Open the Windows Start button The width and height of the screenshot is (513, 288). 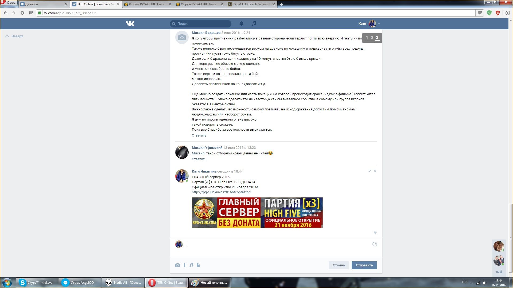tap(7, 283)
